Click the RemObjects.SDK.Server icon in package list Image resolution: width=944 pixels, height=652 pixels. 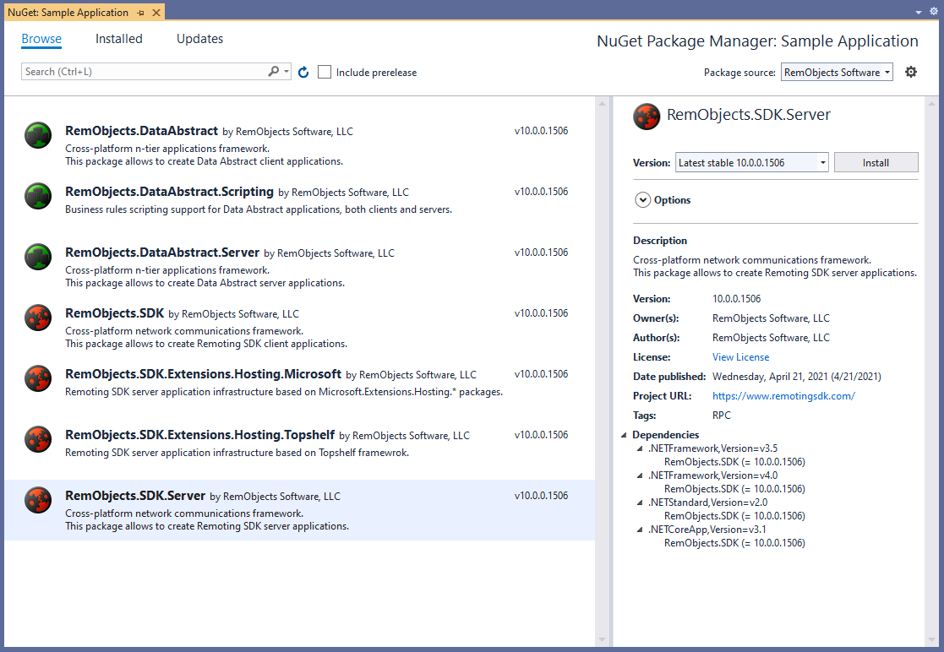(38, 500)
